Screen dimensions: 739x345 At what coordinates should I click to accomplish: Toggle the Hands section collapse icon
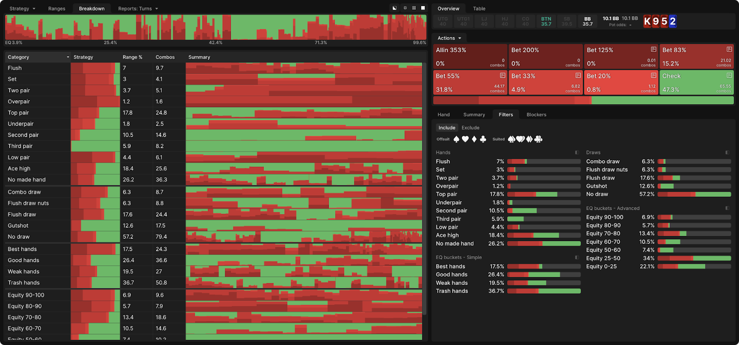[577, 152]
